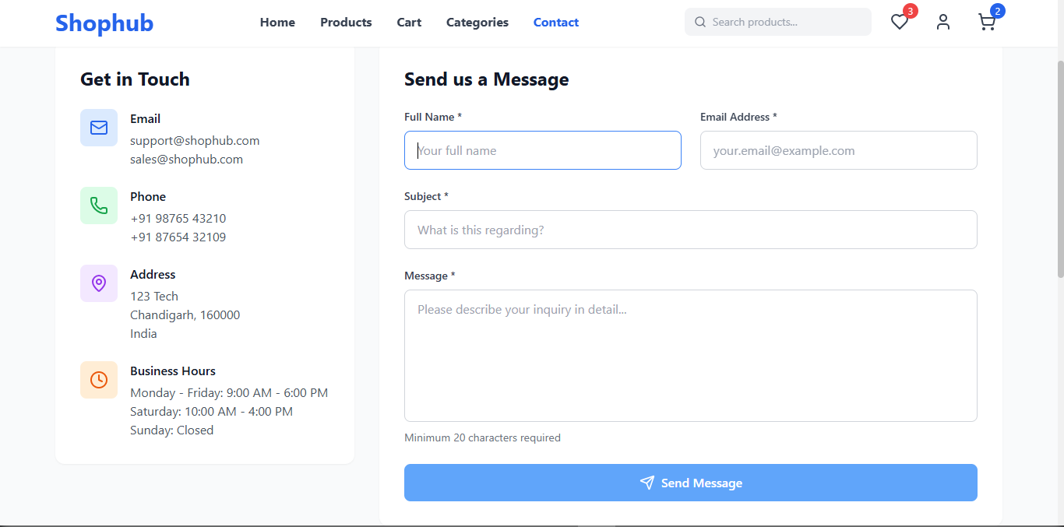Open the Products menu item

346,23
